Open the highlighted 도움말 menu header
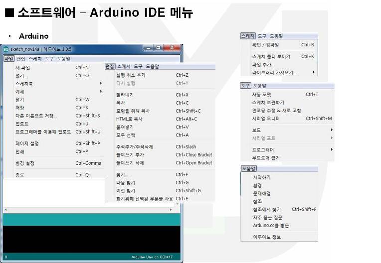The image size is (381, 263). click(x=248, y=169)
